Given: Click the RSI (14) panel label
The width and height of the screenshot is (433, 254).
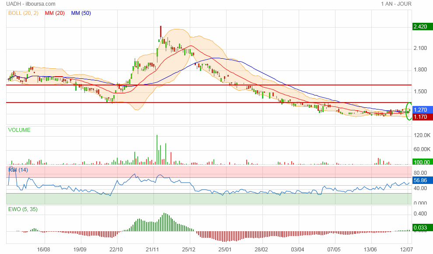Looking at the screenshot, I should coord(18,170).
